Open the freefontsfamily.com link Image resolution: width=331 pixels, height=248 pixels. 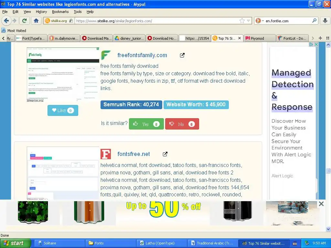click(142, 55)
